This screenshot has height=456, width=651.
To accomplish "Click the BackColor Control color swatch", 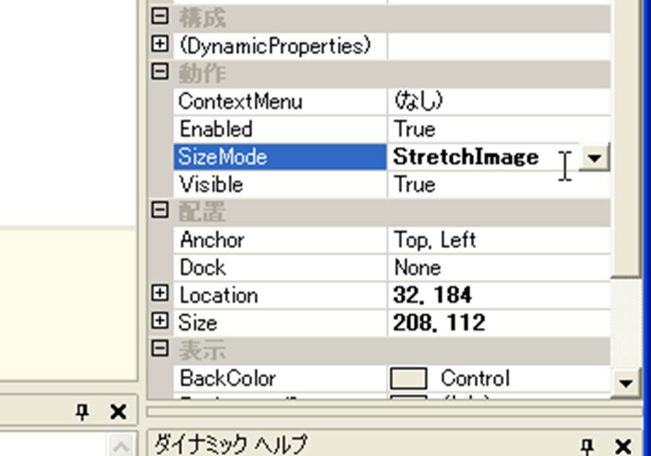I will [409, 379].
